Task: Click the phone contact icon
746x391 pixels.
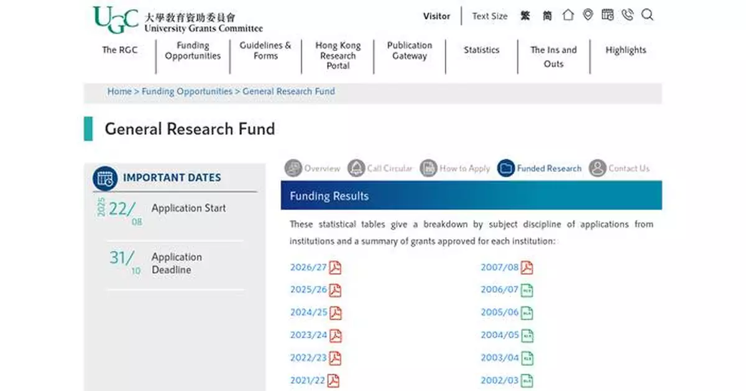Action: tap(627, 15)
